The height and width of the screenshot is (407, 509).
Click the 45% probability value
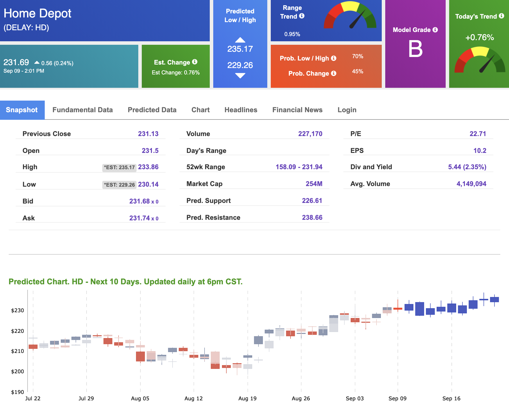click(358, 71)
